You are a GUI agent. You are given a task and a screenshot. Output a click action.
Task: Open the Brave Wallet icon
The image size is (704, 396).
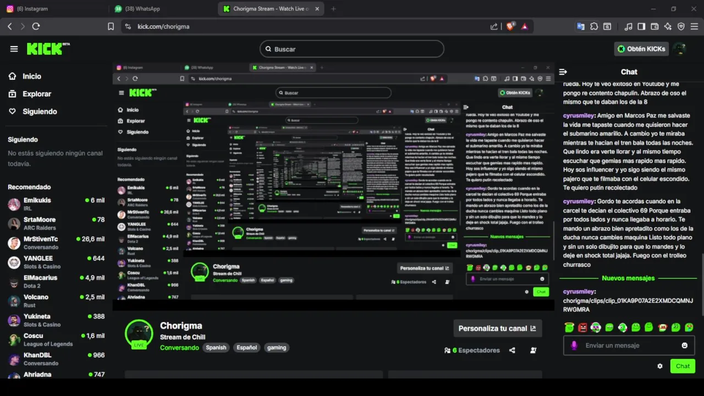(x=654, y=26)
